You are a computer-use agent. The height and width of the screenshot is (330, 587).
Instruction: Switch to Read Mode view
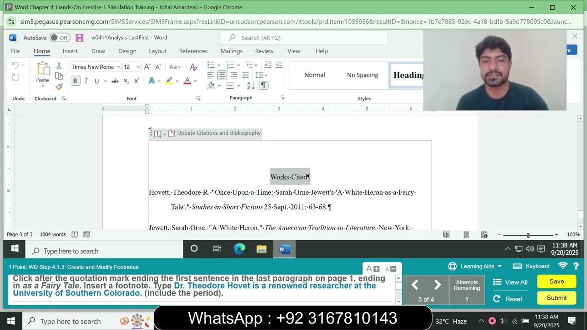click(446, 235)
